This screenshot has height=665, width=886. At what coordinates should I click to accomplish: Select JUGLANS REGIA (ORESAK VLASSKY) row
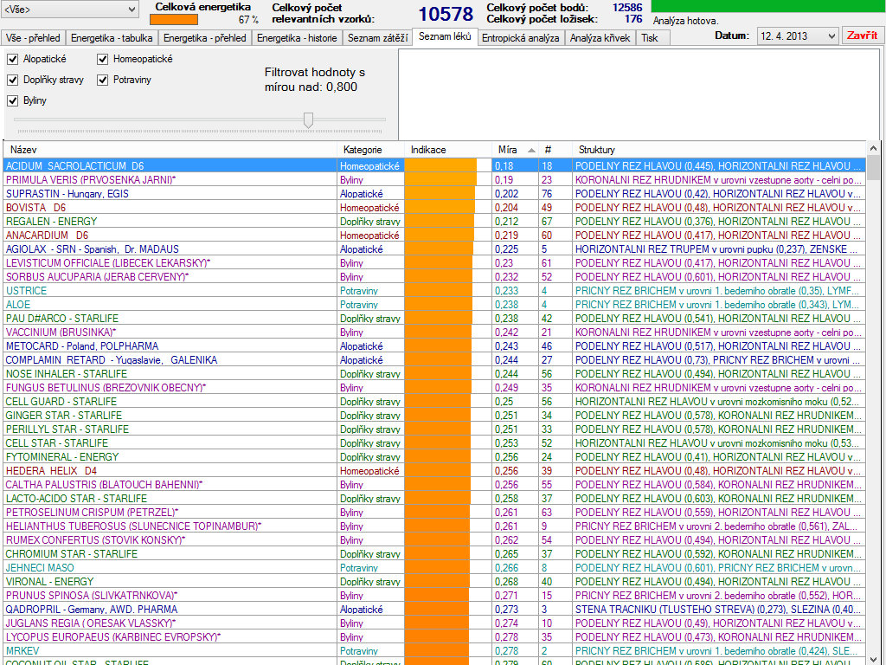pos(434,623)
